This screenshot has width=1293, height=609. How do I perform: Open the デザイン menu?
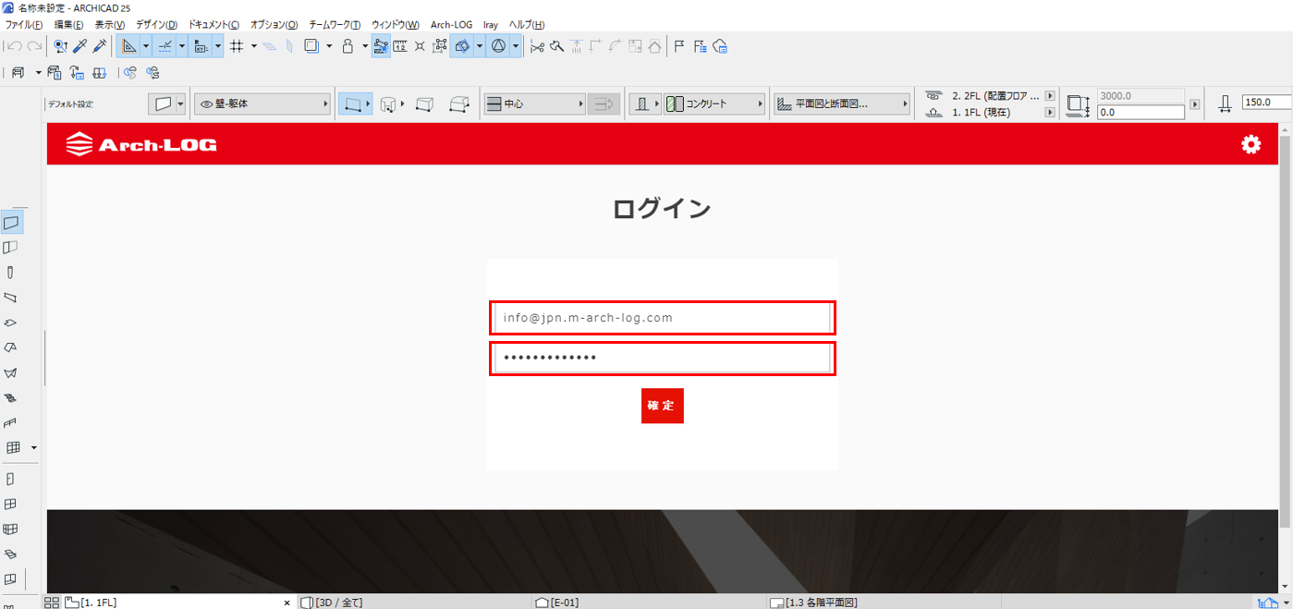[x=156, y=25]
